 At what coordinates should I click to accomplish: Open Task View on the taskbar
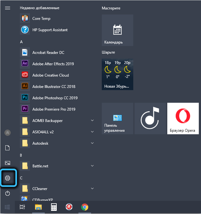(x=22, y=207)
